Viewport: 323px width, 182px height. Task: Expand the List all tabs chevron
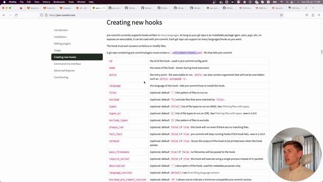pos(313,8)
